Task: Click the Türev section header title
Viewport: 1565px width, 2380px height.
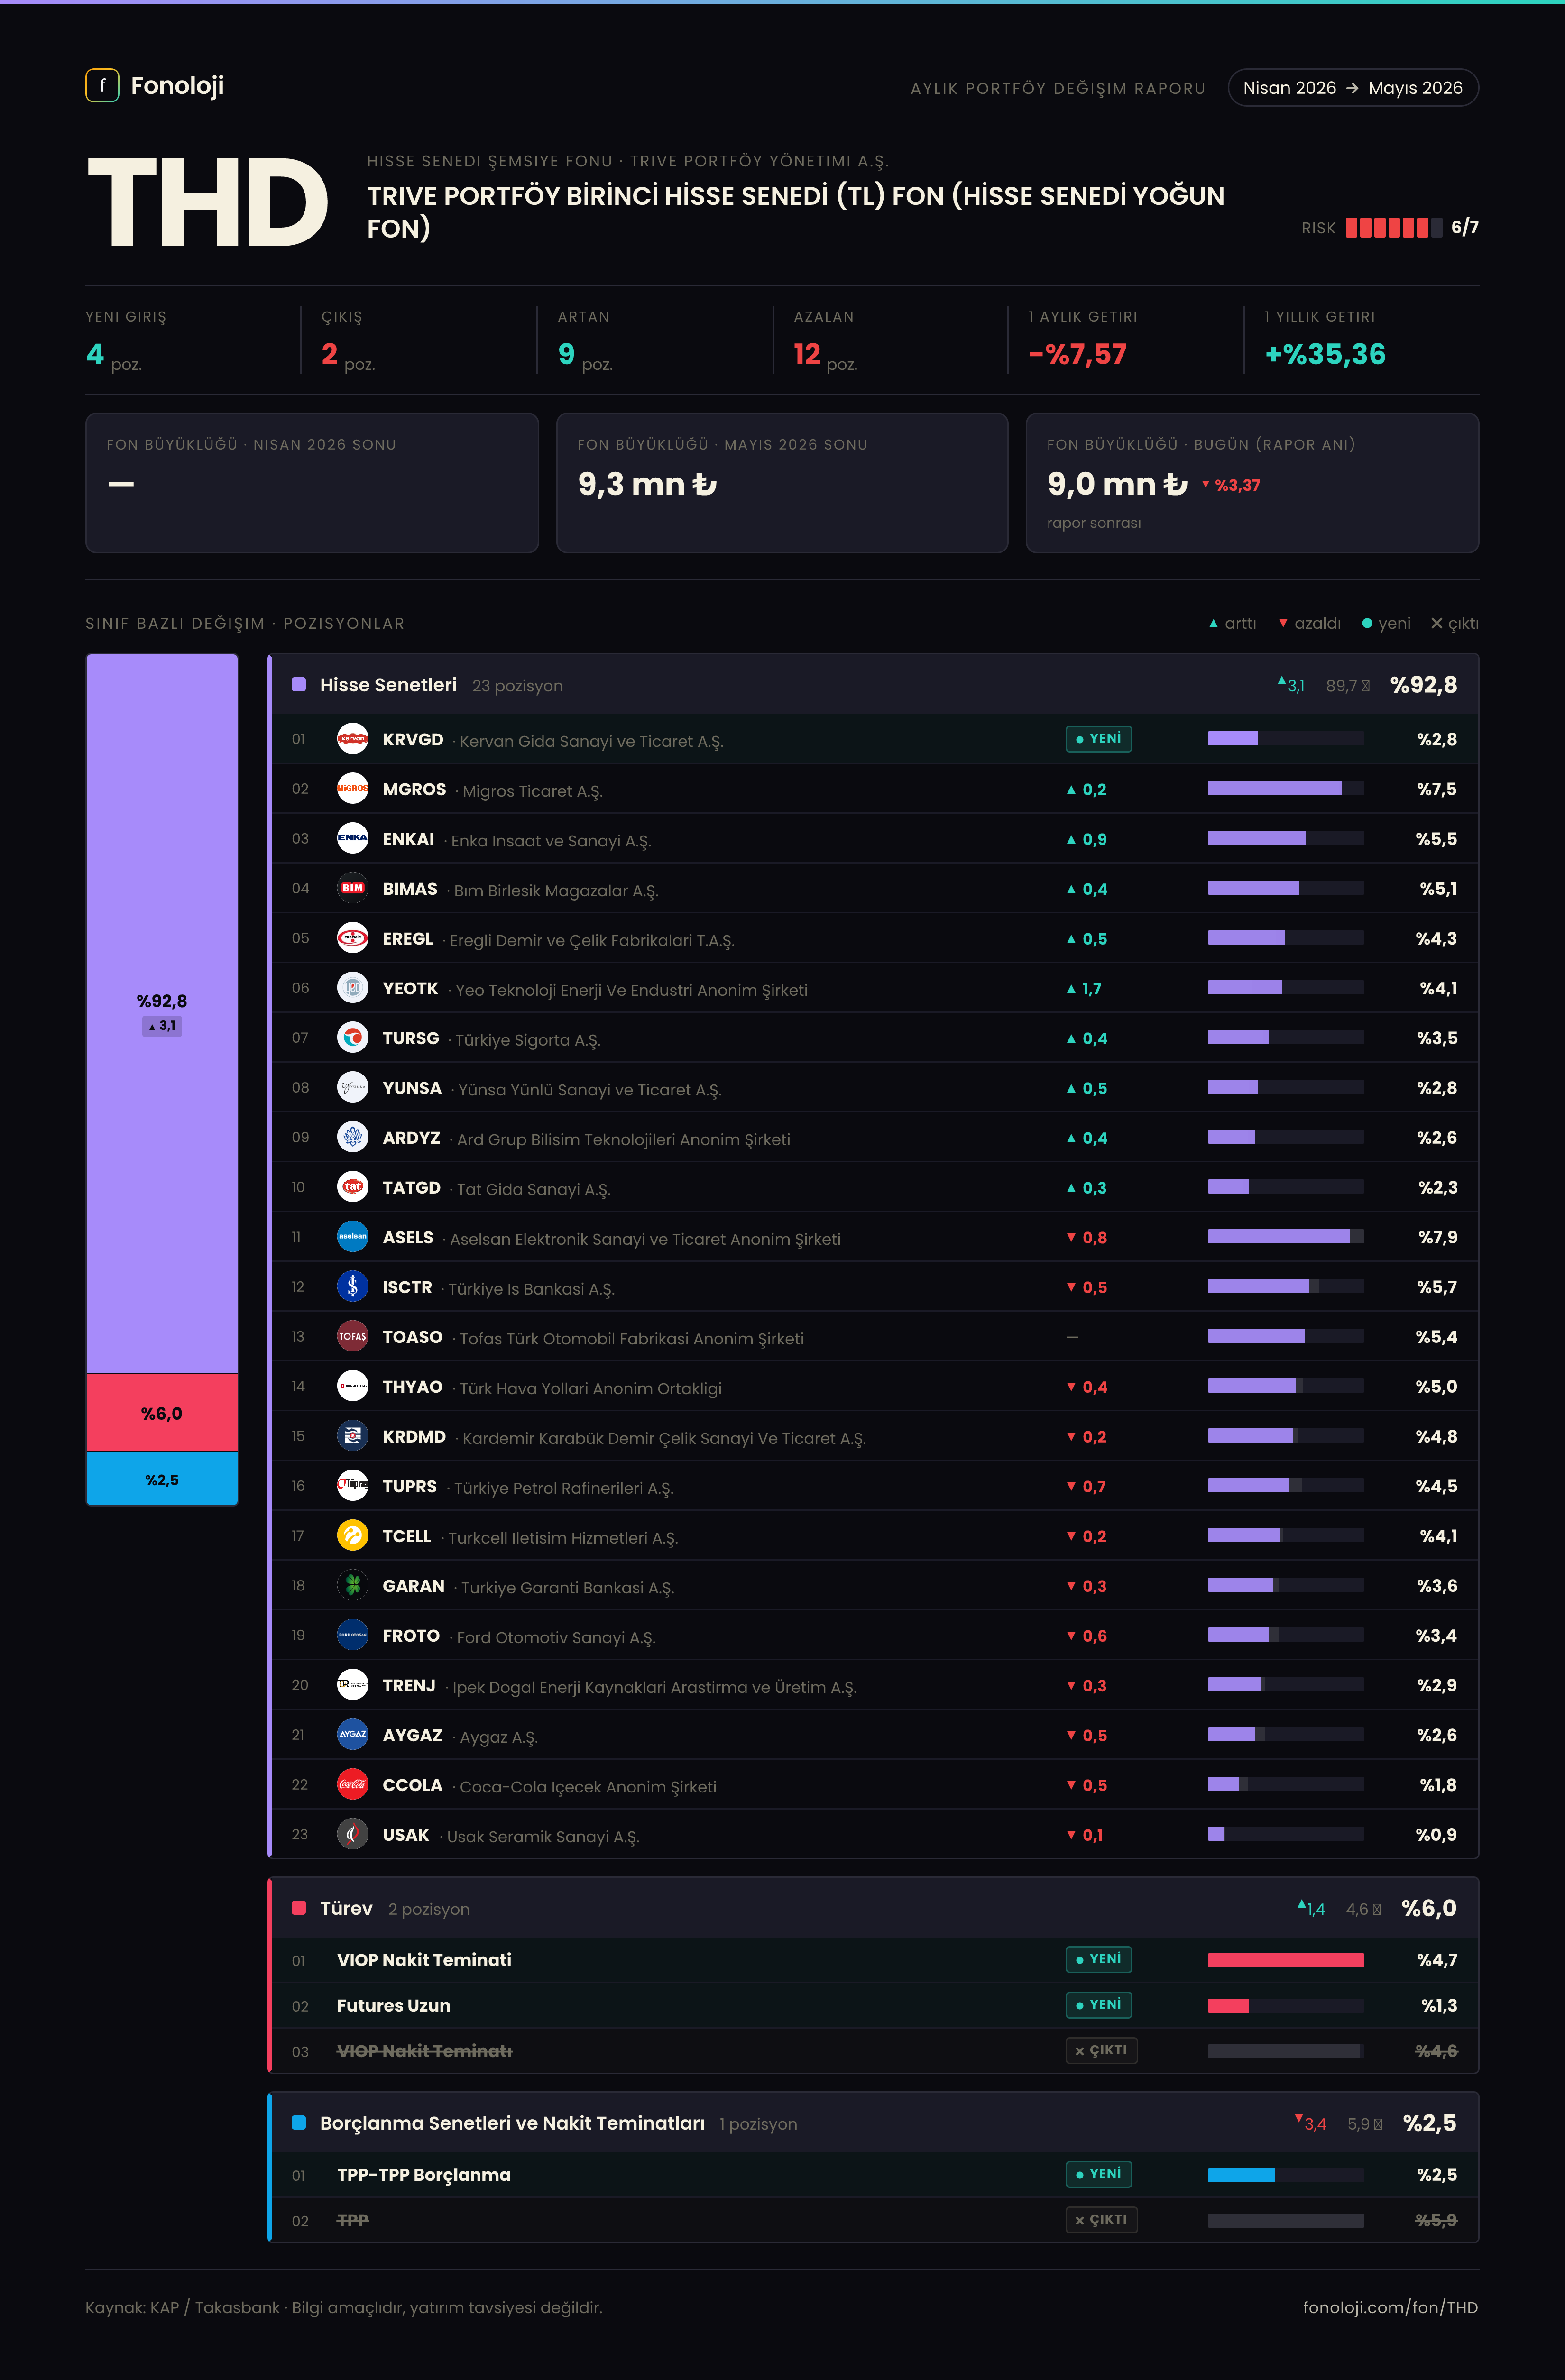Action: tap(346, 1908)
